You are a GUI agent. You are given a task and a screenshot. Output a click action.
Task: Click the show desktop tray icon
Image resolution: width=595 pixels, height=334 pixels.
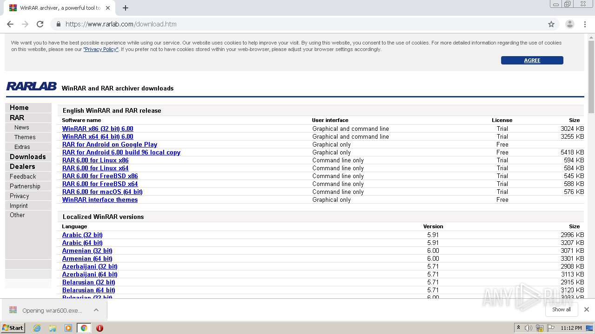tap(590, 328)
